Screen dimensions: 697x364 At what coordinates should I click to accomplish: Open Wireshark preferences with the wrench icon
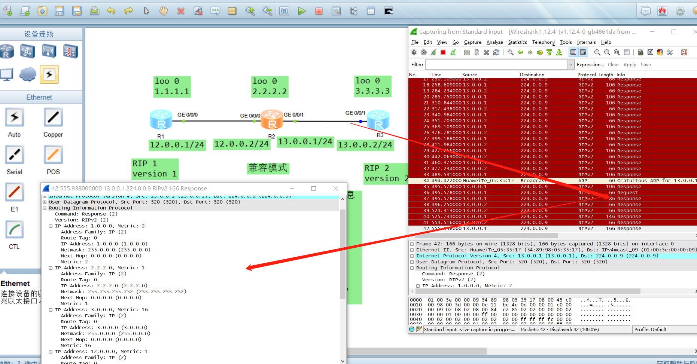tap(670, 52)
